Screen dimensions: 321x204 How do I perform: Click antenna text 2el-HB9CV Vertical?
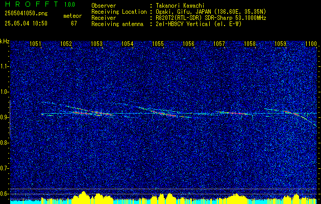(183, 24)
